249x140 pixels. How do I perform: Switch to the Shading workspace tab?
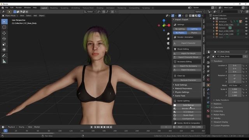click(x=100, y=8)
